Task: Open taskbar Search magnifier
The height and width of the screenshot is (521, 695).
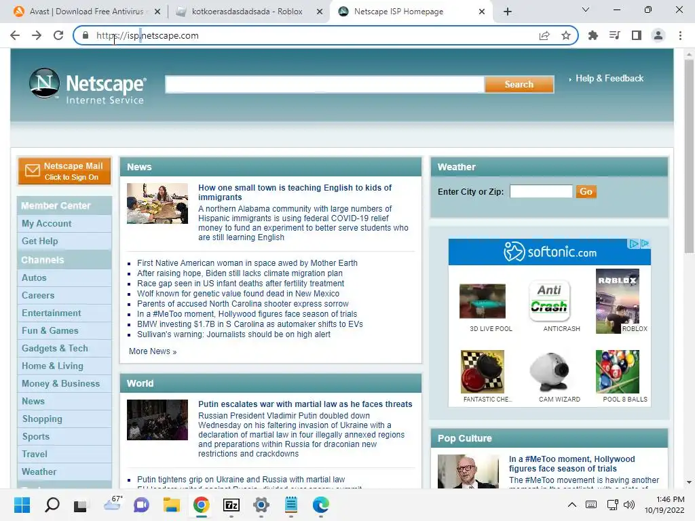Action: [52, 505]
